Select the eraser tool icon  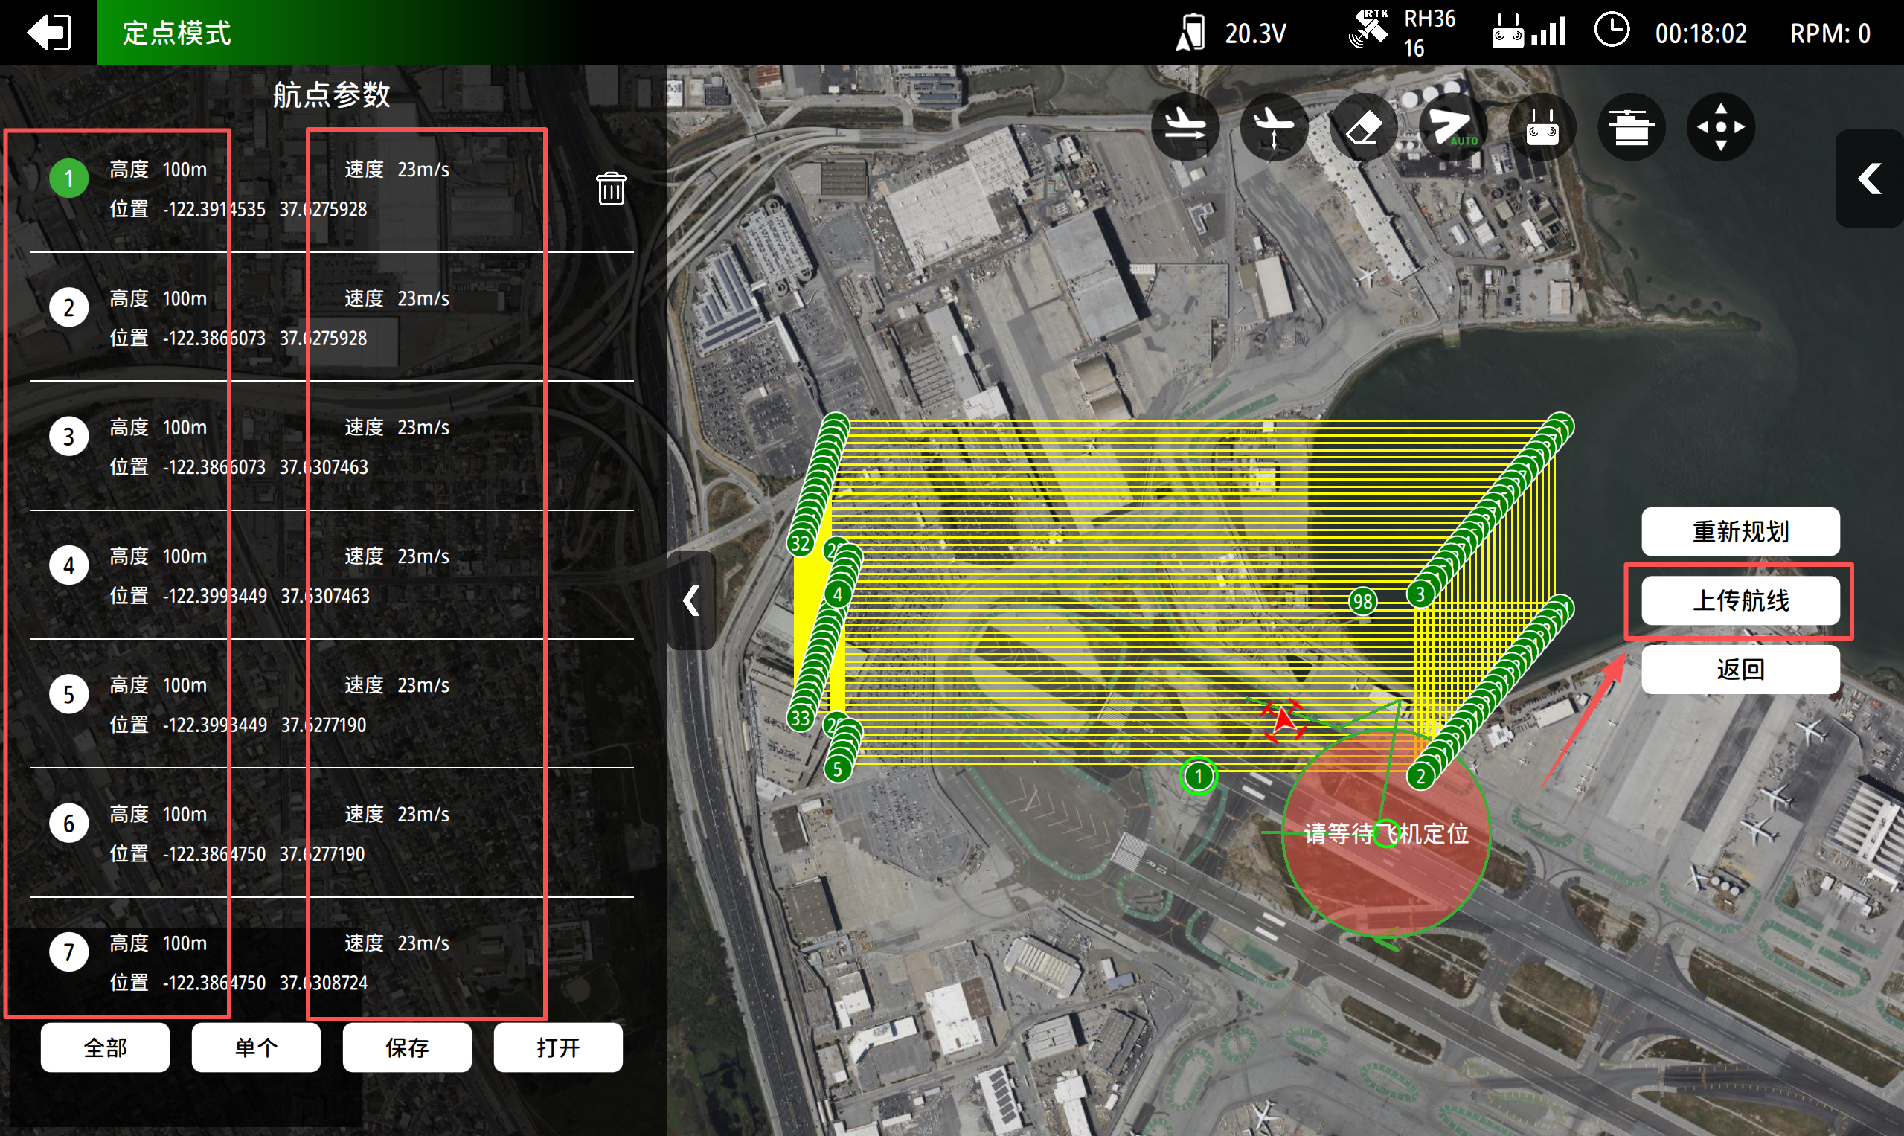(x=1364, y=126)
